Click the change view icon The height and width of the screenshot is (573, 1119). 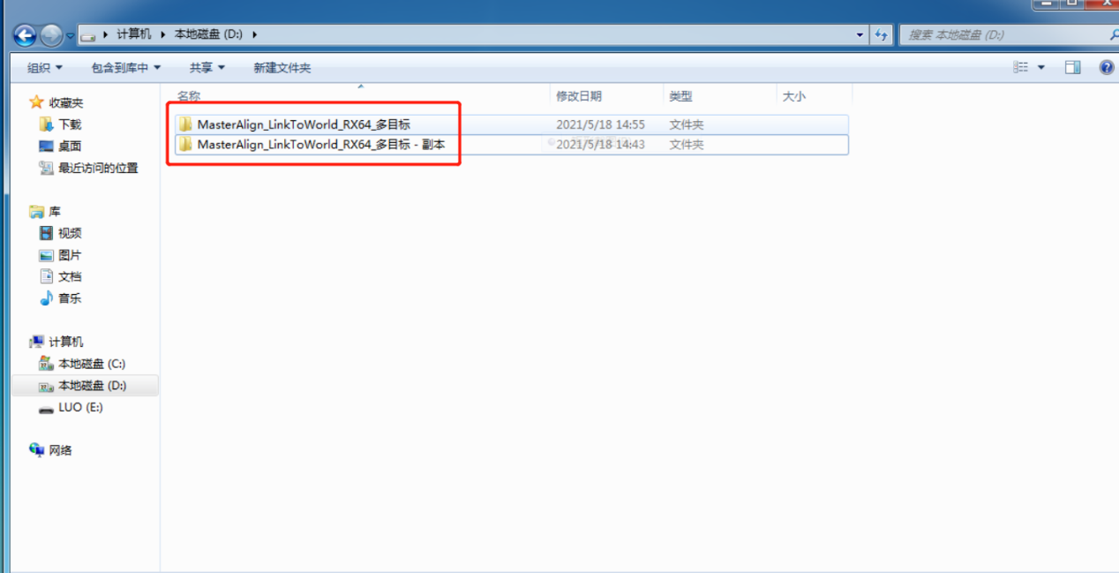(1021, 67)
